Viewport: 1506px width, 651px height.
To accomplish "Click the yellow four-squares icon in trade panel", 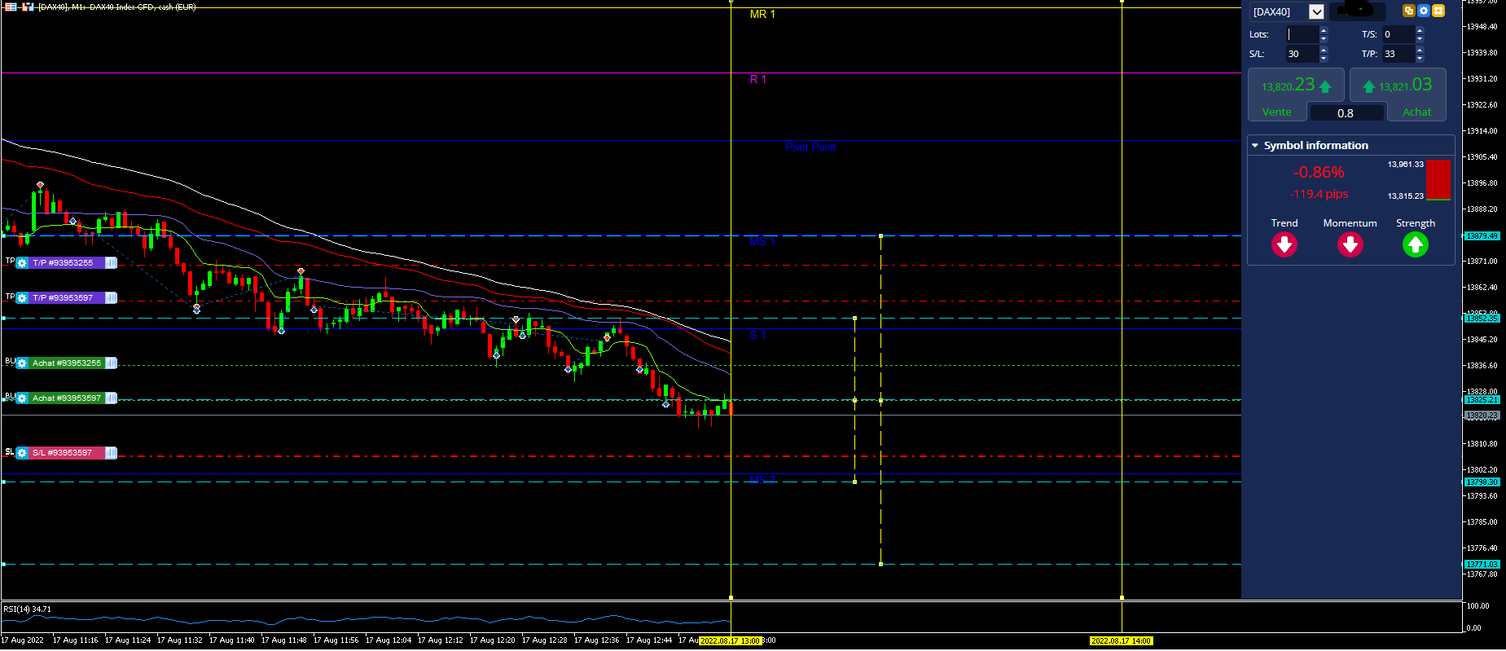I will (1438, 11).
